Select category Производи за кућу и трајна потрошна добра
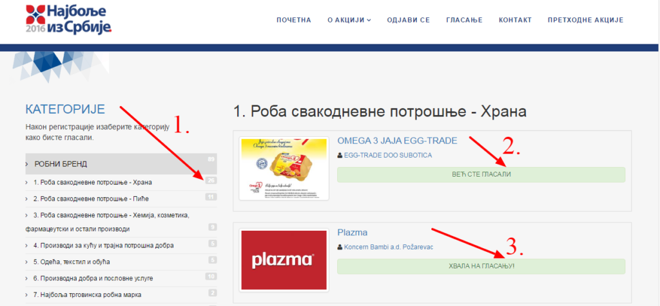Screen dimensions: 660x306 [103, 246]
